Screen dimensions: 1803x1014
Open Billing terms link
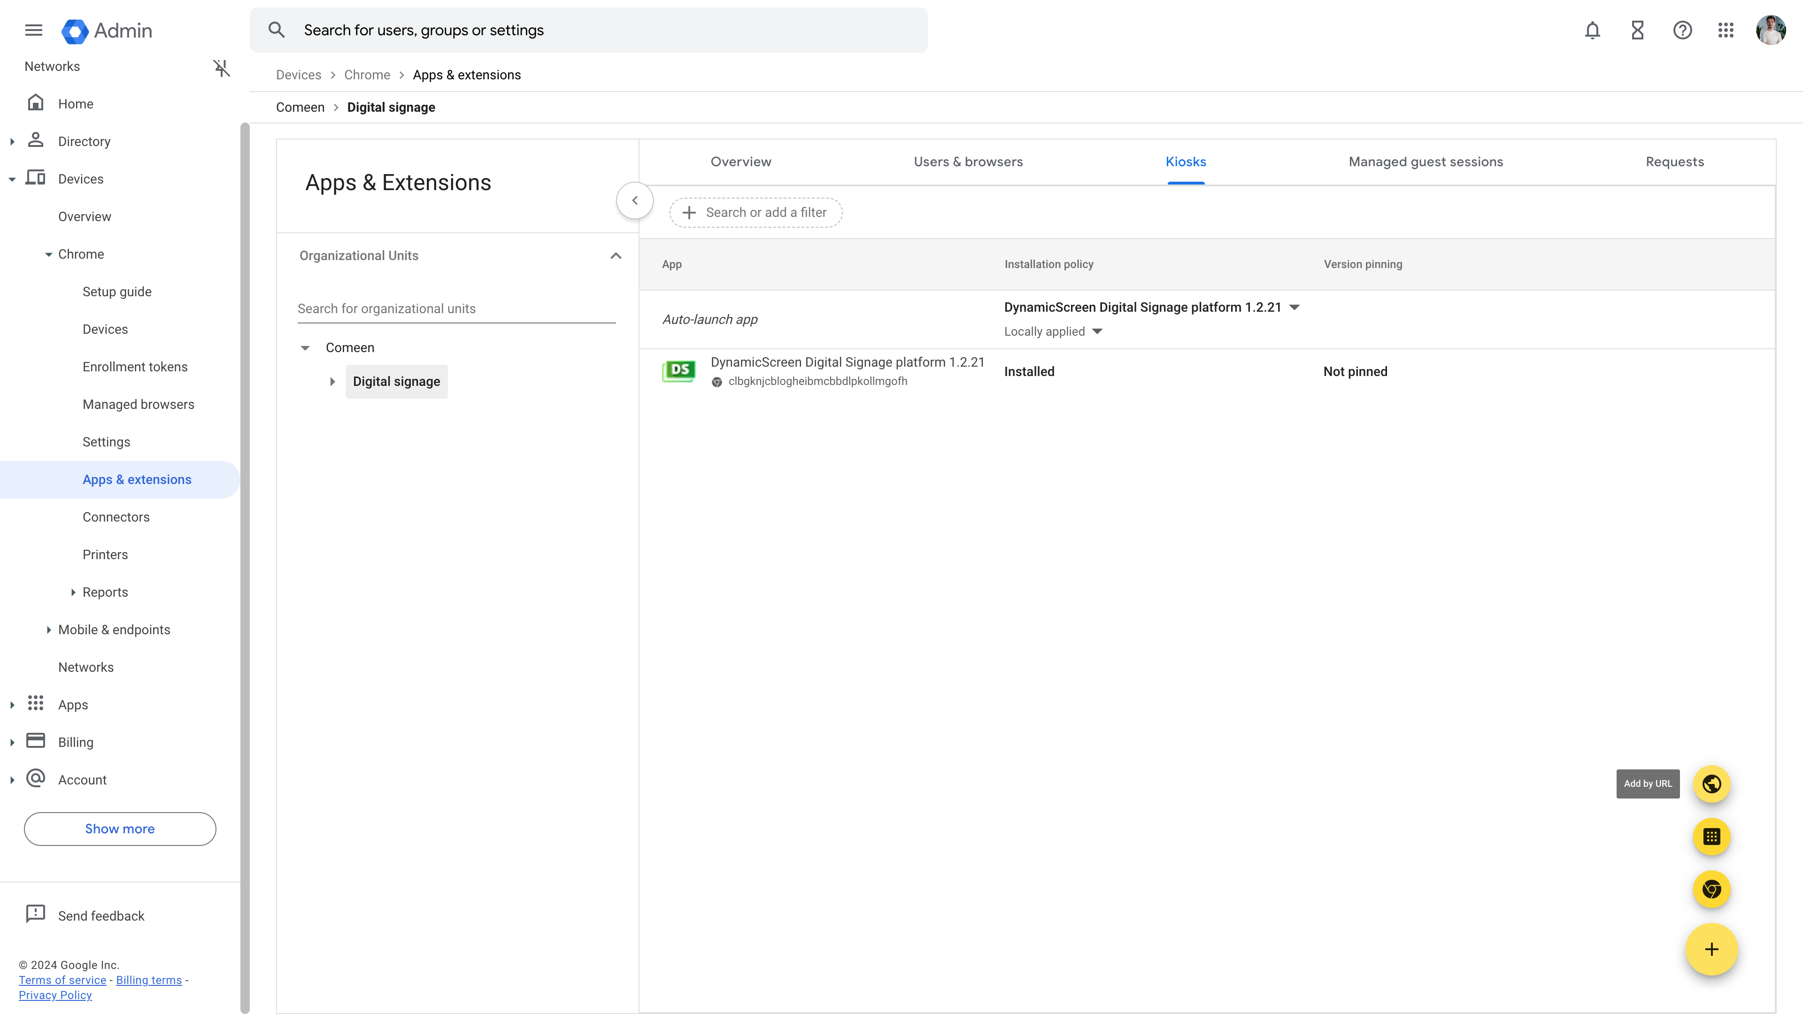(x=149, y=980)
